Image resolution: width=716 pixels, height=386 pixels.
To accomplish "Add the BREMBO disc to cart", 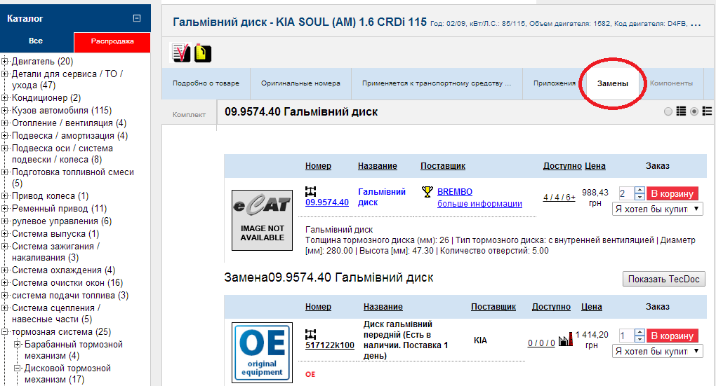I will click(x=672, y=194).
